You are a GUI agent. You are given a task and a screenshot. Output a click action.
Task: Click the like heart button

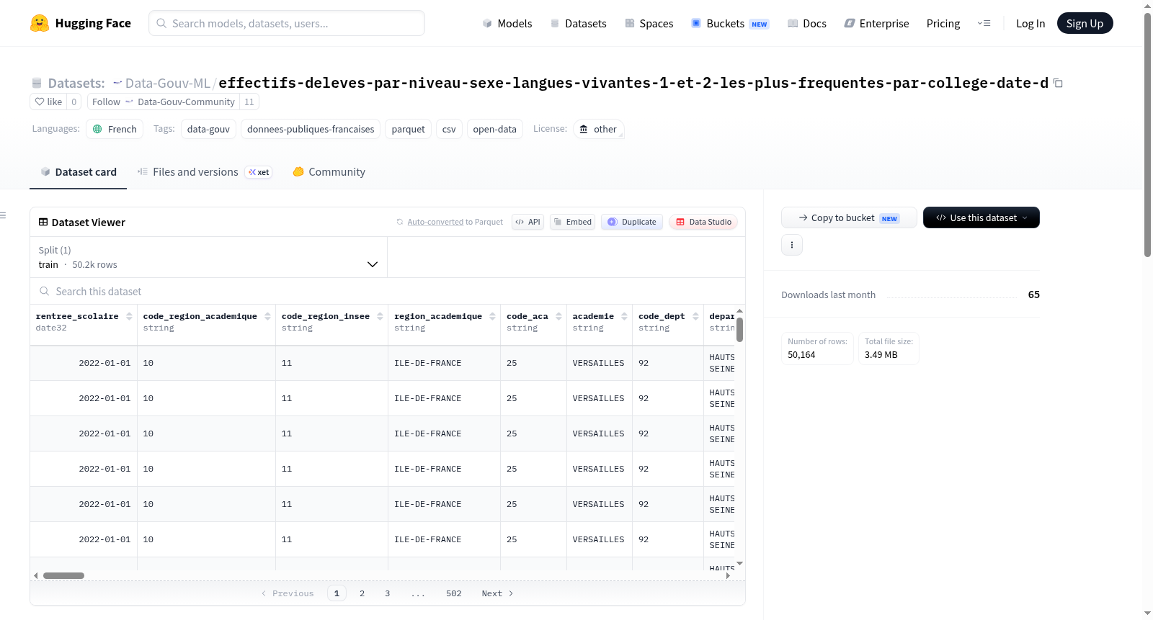coord(48,102)
